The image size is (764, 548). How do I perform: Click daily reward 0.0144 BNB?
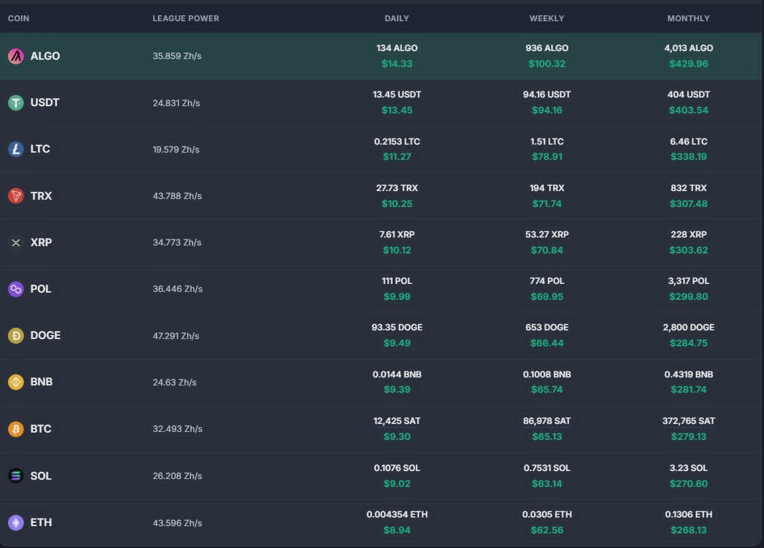click(397, 374)
